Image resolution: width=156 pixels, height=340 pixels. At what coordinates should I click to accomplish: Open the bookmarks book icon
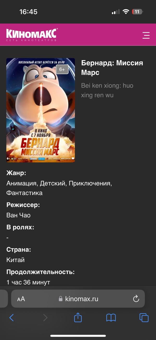coord(111,318)
